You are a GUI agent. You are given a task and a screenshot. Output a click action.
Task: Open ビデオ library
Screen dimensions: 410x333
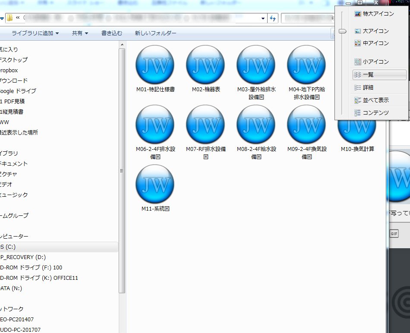pyautogui.click(x=6, y=184)
